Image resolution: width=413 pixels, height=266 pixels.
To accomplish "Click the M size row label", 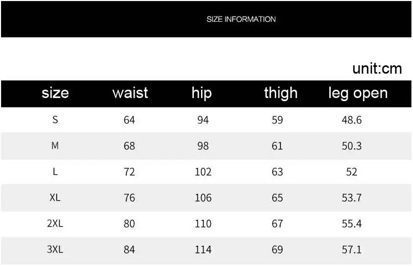I will click(x=55, y=145).
